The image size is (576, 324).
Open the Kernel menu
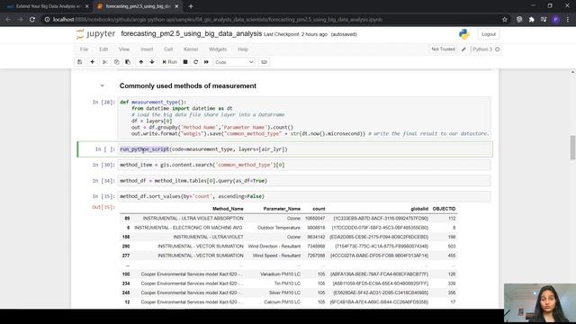pos(191,49)
